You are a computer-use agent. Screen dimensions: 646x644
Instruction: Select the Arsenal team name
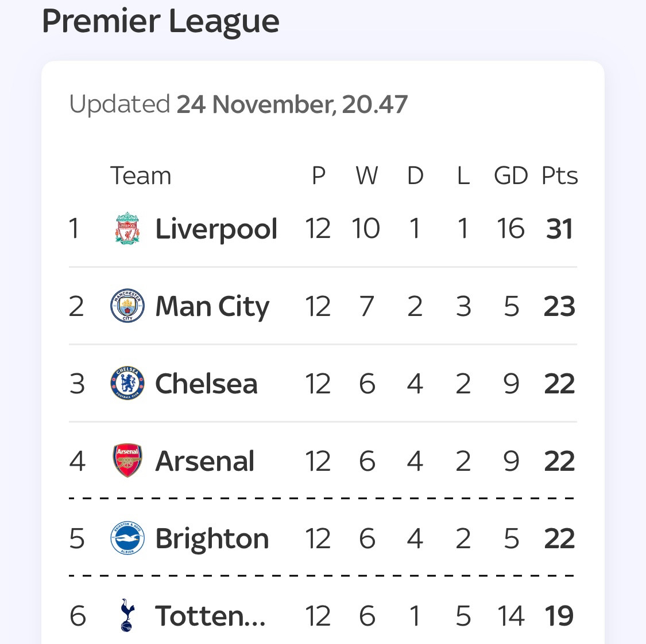tap(205, 461)
